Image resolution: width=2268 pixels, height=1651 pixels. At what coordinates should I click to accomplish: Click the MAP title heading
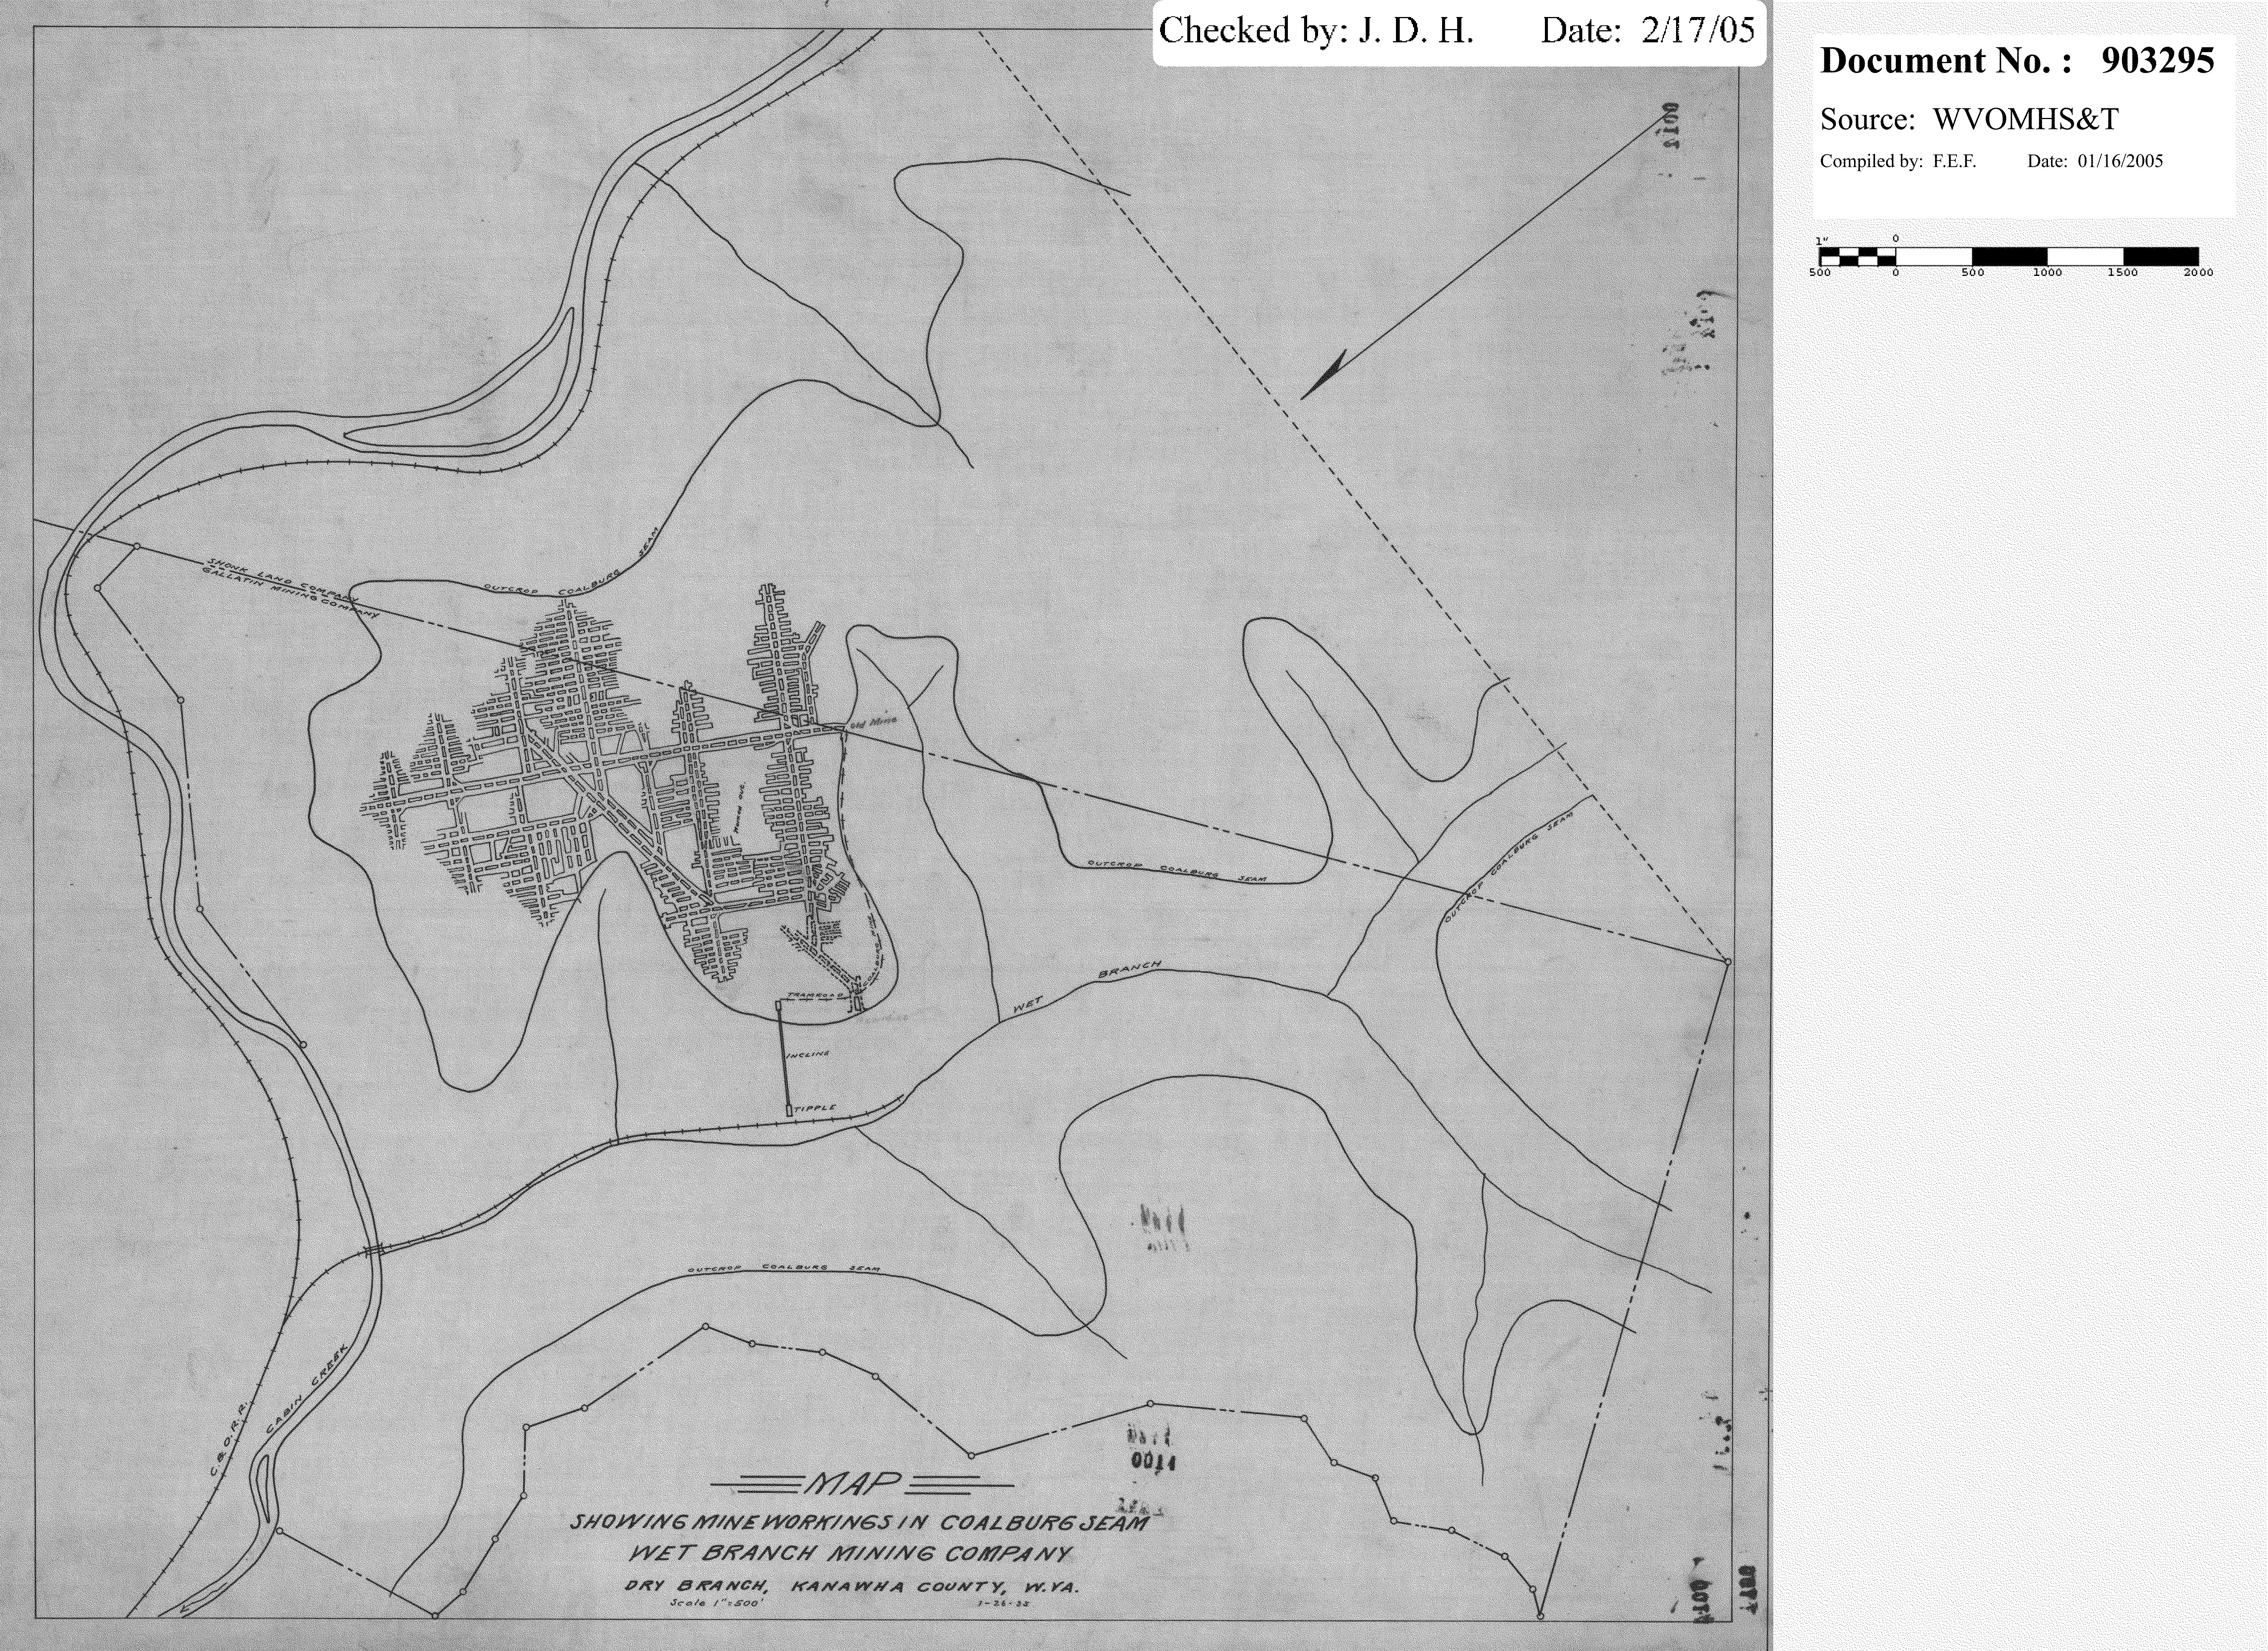coord(853,1483)
